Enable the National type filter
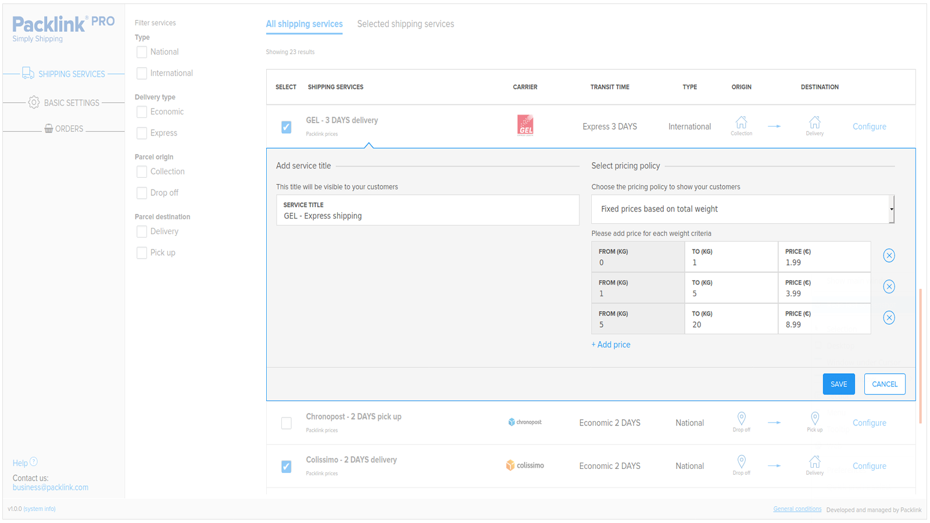Viewport: 930px width, 523px height. (141, 52)
